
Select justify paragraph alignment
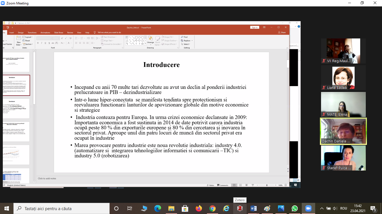[x=87, y=43]
